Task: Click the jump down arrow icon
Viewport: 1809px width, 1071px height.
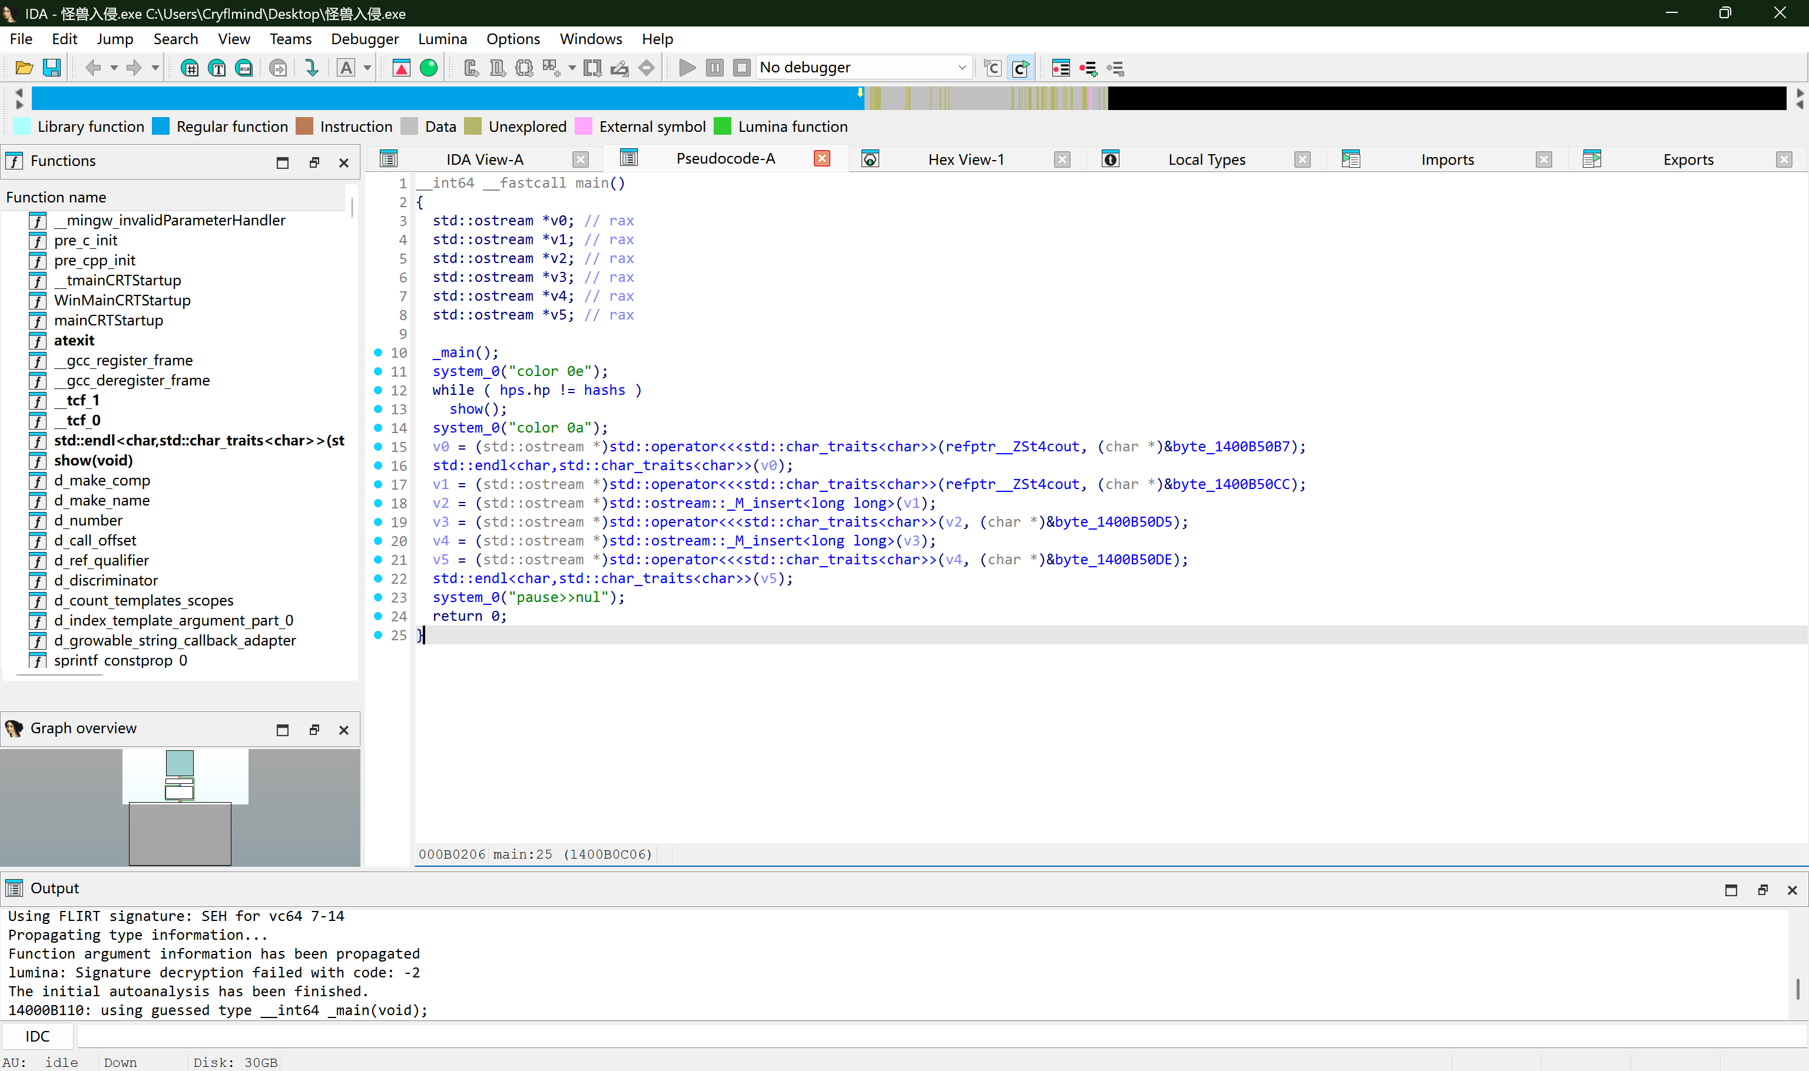Action: [312, 68]
